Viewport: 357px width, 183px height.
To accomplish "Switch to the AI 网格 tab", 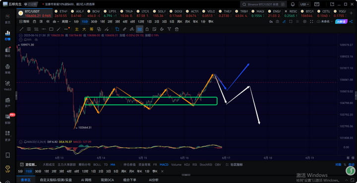I will pos(86,180).
